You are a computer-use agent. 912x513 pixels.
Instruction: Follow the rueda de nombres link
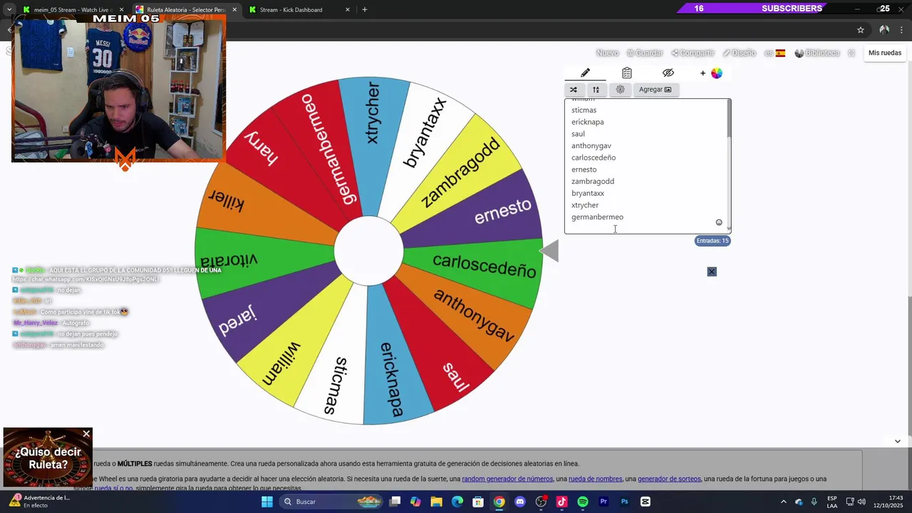(596, 479)
